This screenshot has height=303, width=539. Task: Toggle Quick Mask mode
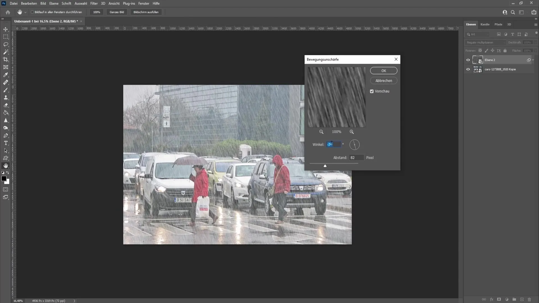6,190
